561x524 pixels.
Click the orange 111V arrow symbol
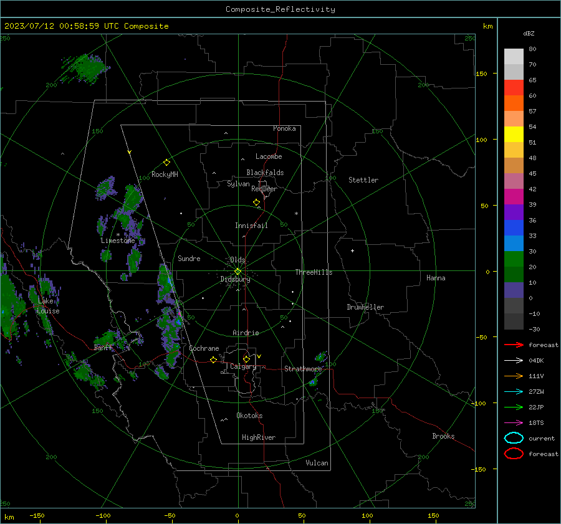pyautogui.click(x=514, y=376)
